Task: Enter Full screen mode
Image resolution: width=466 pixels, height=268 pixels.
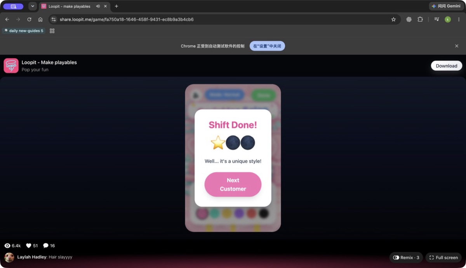Action: coord(443,258)
